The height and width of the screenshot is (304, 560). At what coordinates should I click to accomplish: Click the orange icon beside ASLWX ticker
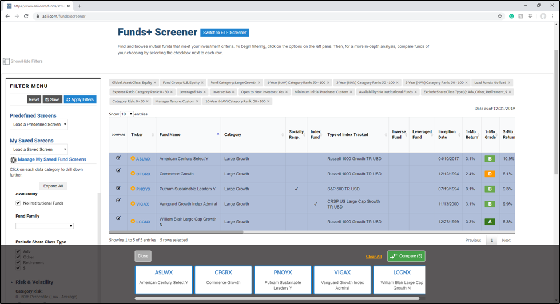coord(133,158)
